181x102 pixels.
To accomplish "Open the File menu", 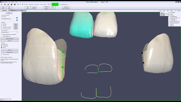I will [9, 2].
